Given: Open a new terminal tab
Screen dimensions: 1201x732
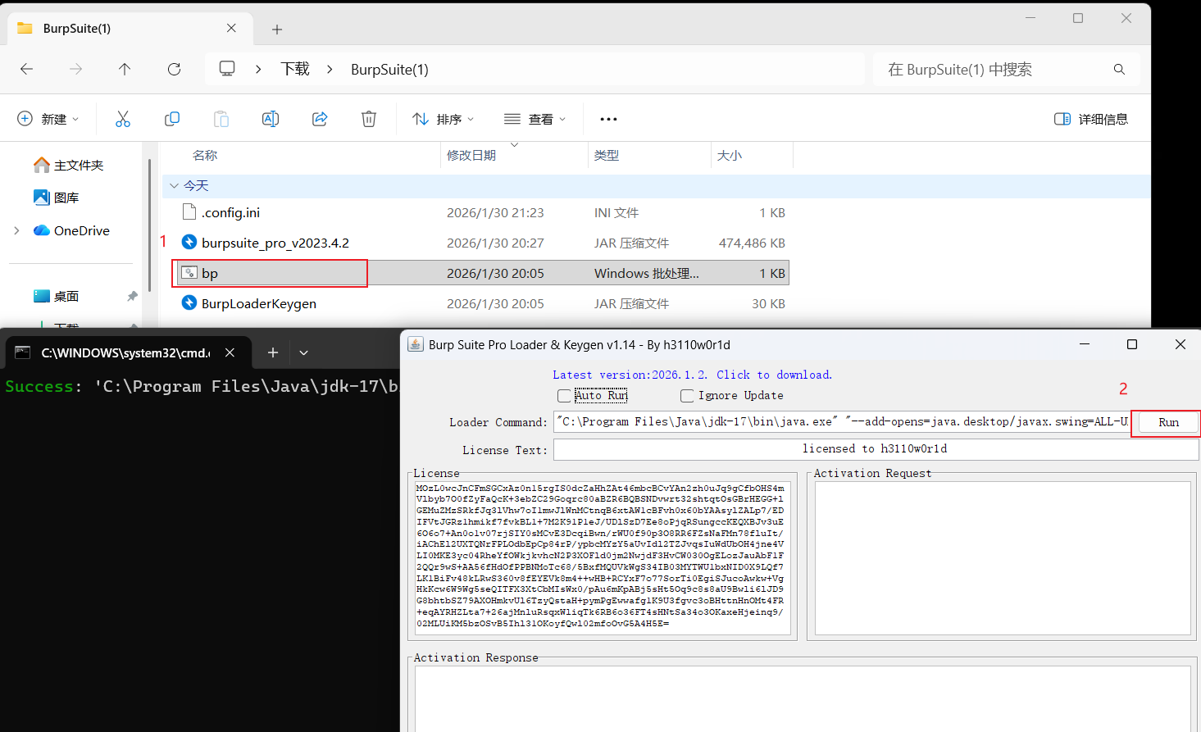Looking at the screenshot, I should 273,352.
